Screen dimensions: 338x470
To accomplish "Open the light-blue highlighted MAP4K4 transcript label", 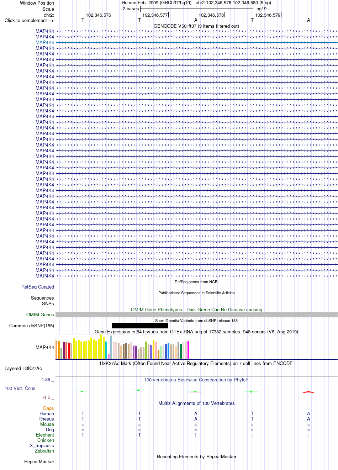I will click(x=45, y=42).
